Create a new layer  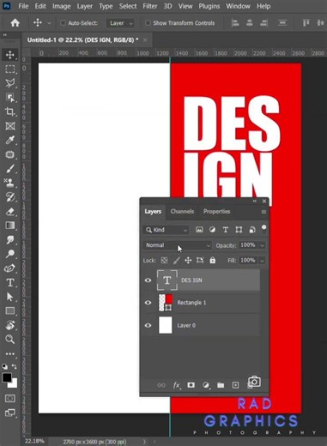click(x=235, y=385)
